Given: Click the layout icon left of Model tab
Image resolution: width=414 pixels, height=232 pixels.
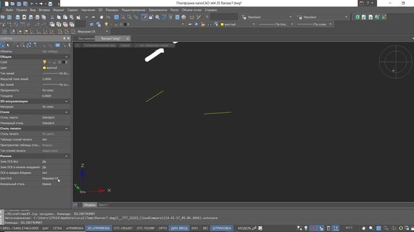Looking at the screenshot, I should tap(75, 205).
